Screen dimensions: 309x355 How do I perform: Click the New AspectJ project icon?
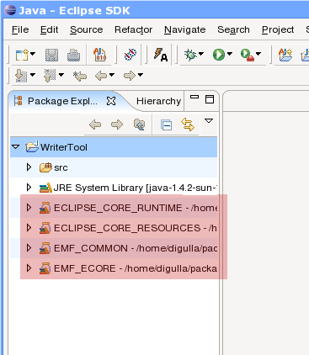[x=285, y=55]
